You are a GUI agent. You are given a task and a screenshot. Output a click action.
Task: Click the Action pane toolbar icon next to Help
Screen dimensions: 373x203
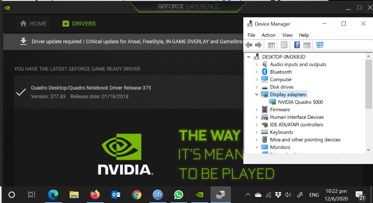click(x=307, y=45)
